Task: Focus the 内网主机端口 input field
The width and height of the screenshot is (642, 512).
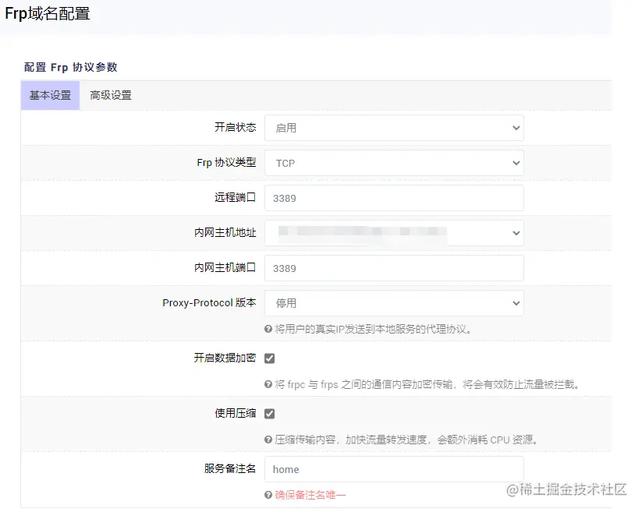Action: tap(394, 268)
